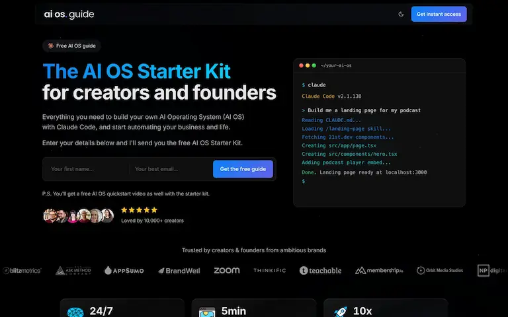This screenshot has height=317, width=508.
Task: Focus the Your first name field
Action: coord(86,169)
